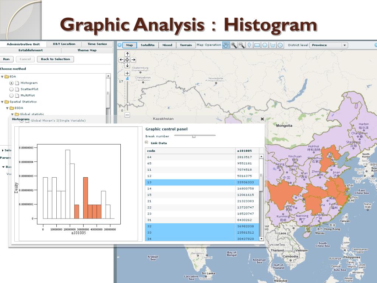Image resolution: width=377 pixels, height=283 pixels.
Task: Click the Link Data table scroll-down arrow
Action: click(261, 239)
